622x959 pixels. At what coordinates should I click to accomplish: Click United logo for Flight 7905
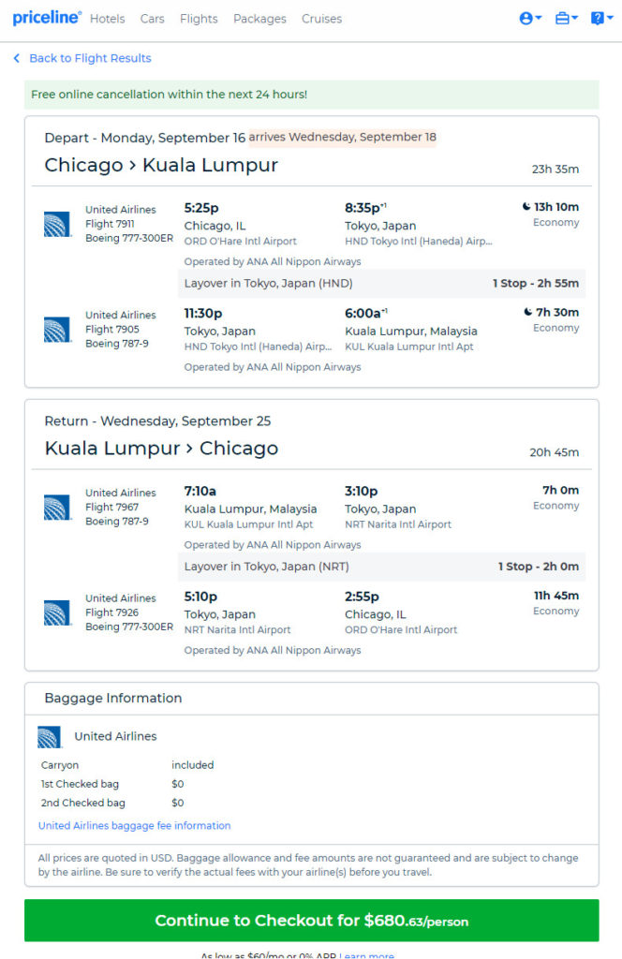(57, 330)
